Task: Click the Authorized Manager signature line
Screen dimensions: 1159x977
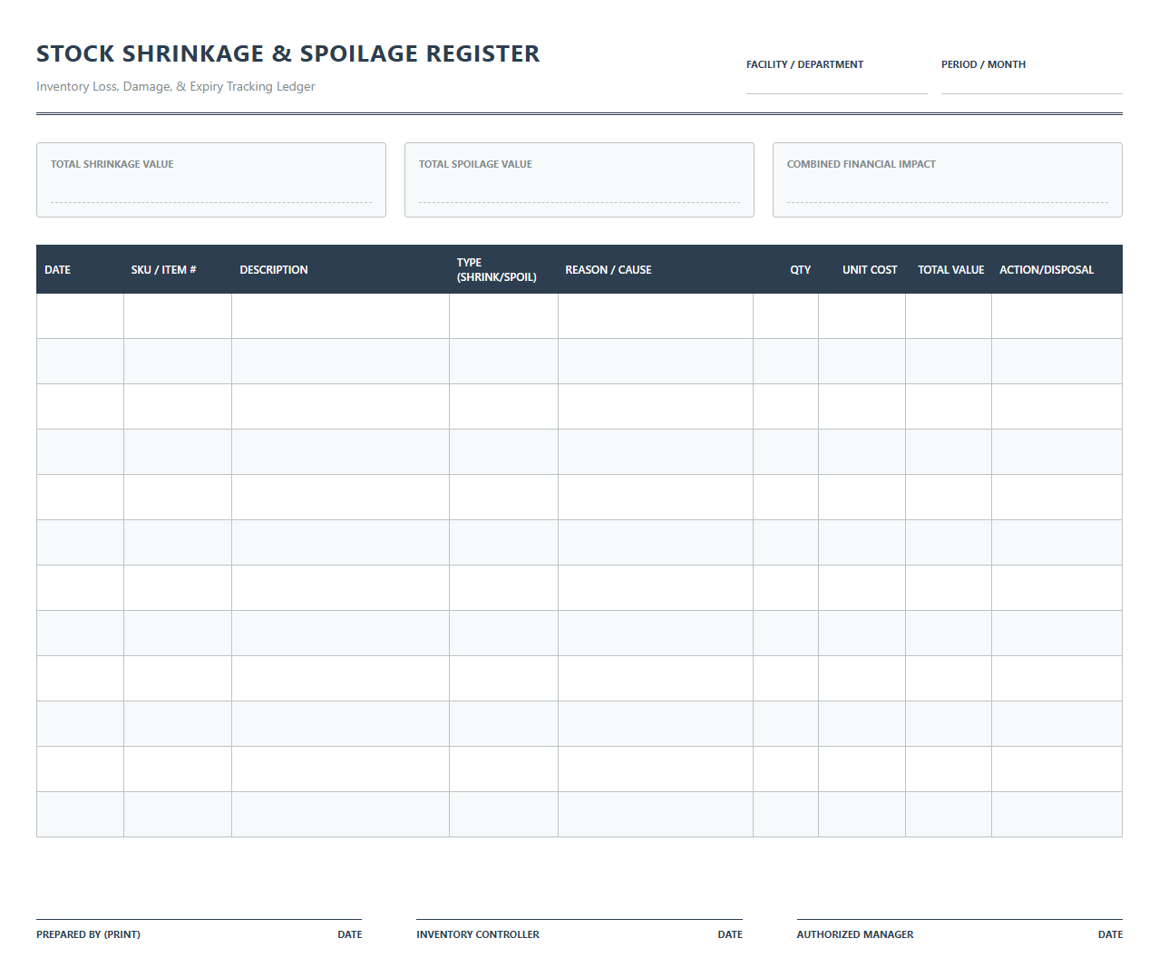Action: 959,919
